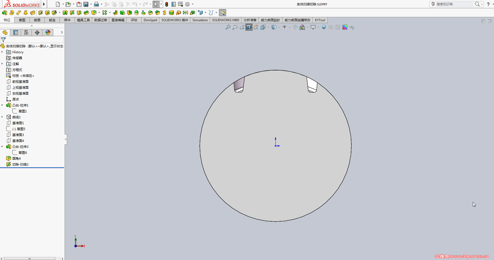Image resolution: width=494 pixels, height=260 pixels.
Task: Toggle the Section View button
Action: point(249,27)
